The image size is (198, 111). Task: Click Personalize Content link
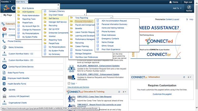164,19
